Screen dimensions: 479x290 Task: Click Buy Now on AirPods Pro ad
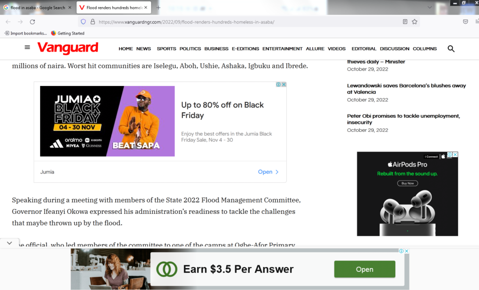point(407,183)
